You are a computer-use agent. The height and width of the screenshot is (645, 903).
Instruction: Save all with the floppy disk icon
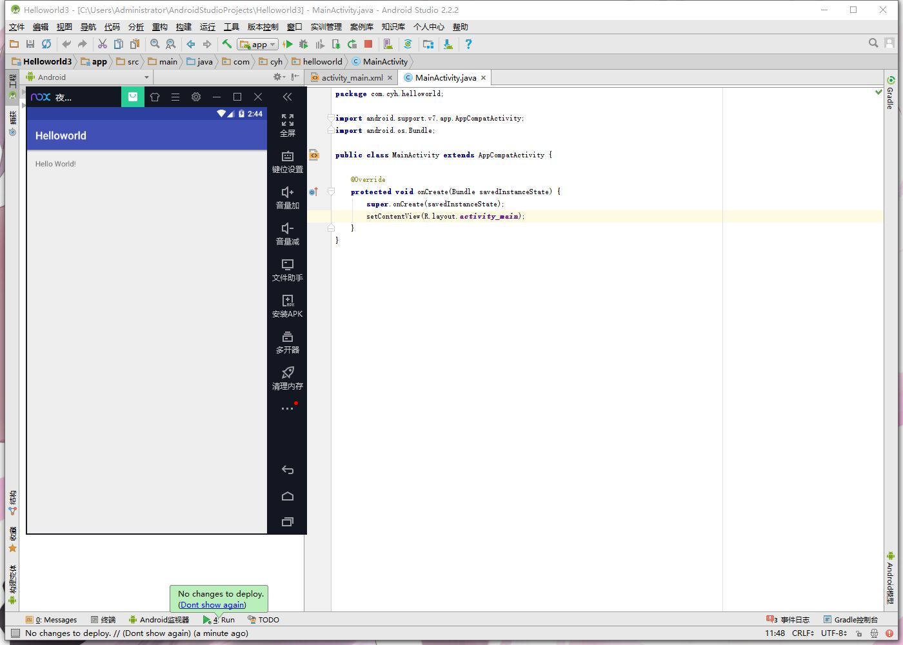click(30, 44)
